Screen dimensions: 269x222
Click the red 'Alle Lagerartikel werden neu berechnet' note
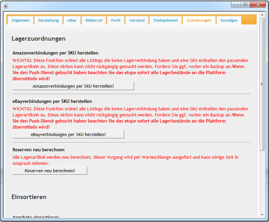126,160
